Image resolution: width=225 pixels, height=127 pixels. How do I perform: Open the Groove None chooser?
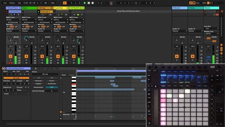[22, 90]
